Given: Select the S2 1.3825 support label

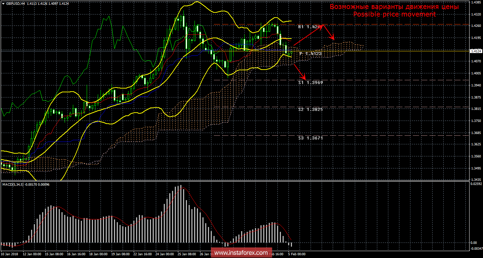Looking at the screenshot, I should [310, 109].
